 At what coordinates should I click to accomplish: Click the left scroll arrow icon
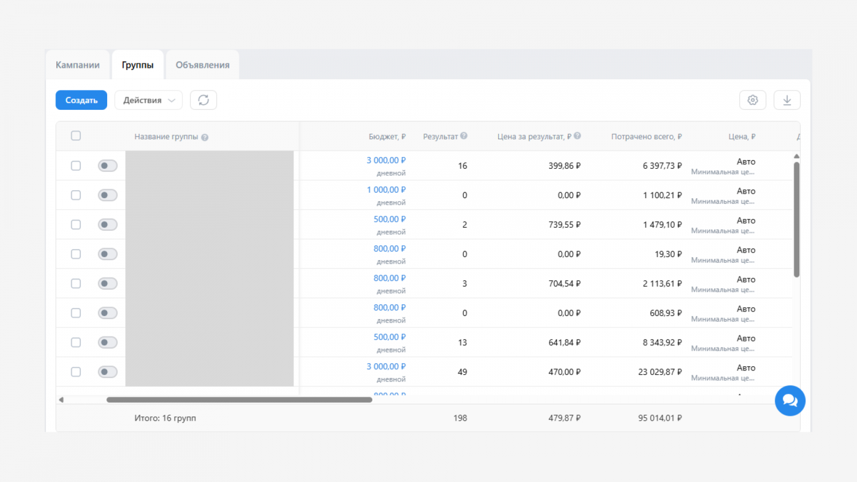[x=61, y=400]
